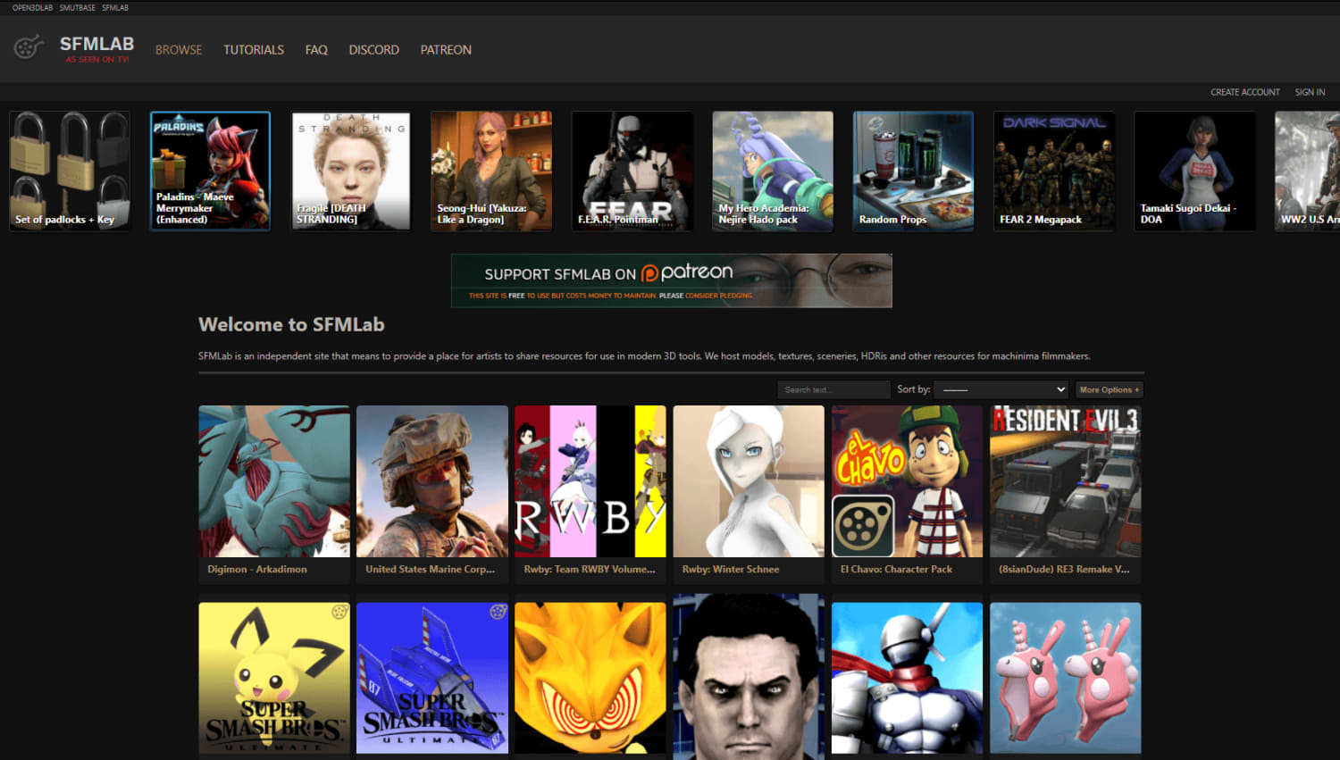Click the Support SFMLab on Patreon banner
Screen dimensions: 1340x760
[x=672, y=280]
